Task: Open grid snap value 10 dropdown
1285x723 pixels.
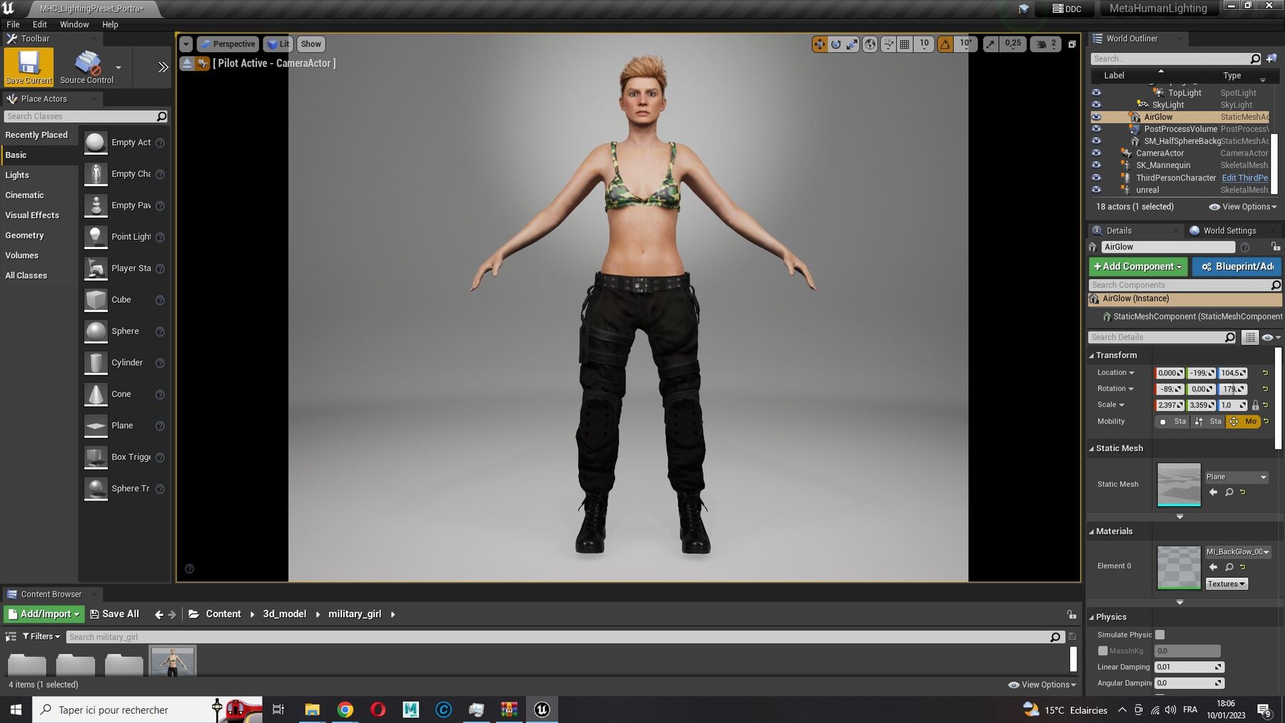Action: 924,44
